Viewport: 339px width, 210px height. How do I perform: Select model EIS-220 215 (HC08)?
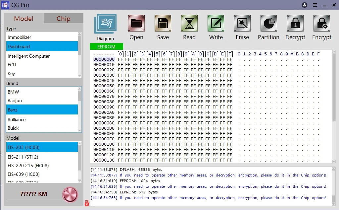(42, 166)
